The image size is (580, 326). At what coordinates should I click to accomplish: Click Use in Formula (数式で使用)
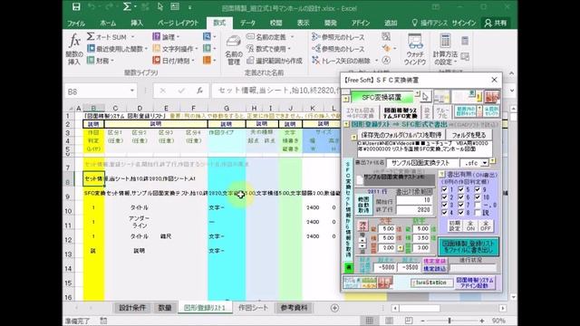coord(268,49)
